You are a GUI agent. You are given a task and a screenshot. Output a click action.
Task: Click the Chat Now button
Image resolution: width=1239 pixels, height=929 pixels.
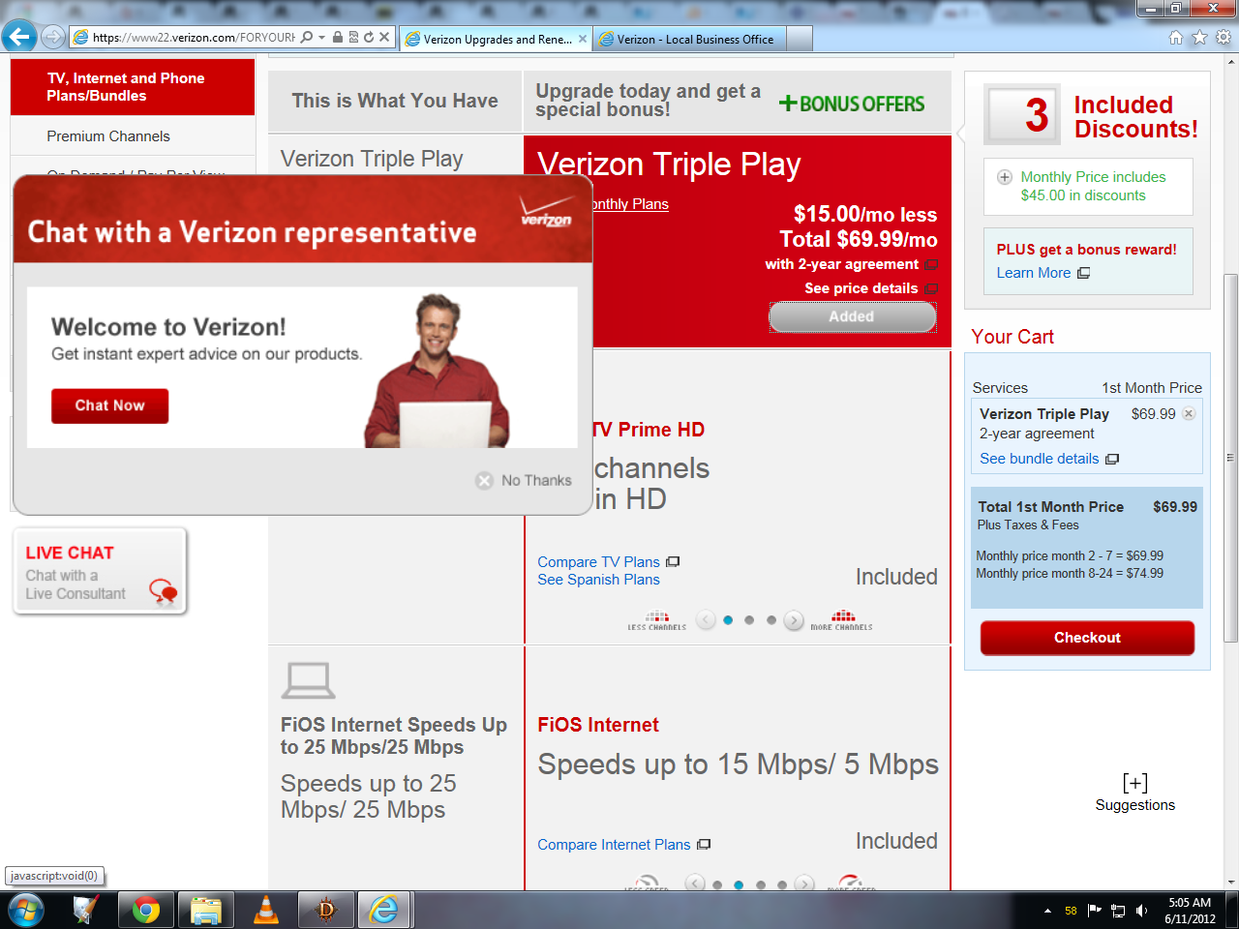[x=109, y=405]
